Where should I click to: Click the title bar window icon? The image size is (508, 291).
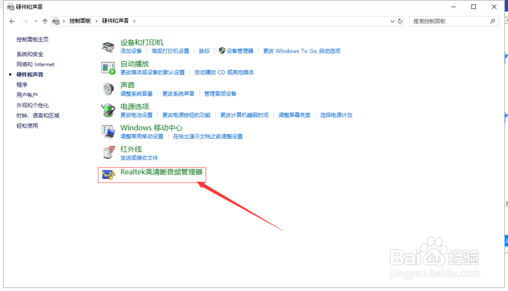coord(10,7)
